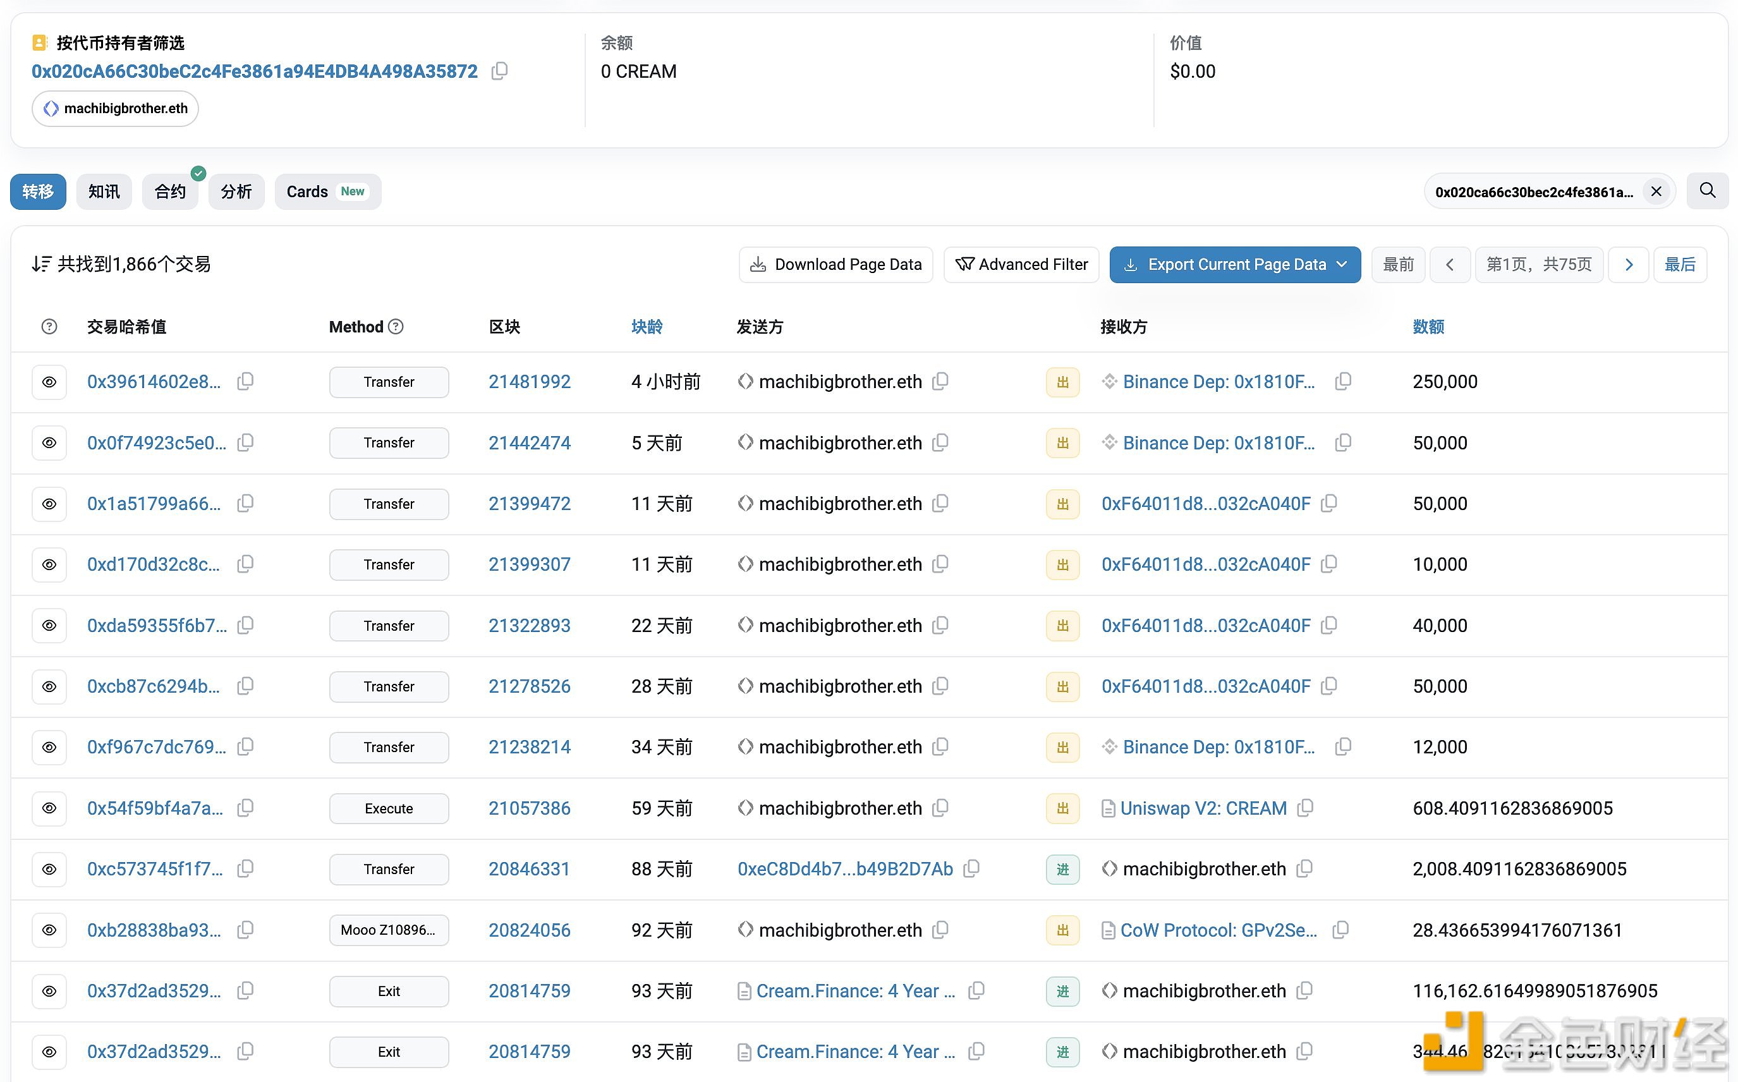Go to the previous page chevron
The width and height of the screenshot is (1738, 1082).
(1450, 265)
